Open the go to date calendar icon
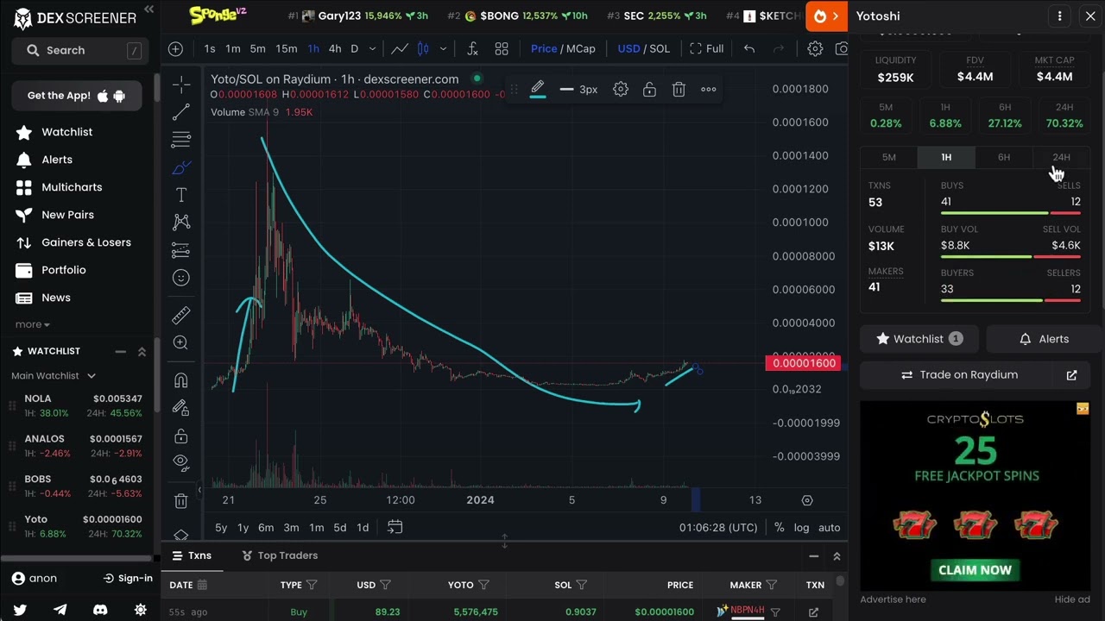Image resolution: width=1105 pixels, height=621 pixels. (x=395, y=527)
